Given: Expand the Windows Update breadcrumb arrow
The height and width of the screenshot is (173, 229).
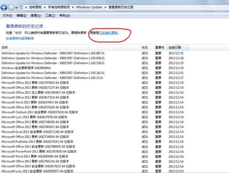Looking at the screenshot, I should click(105, 7).
